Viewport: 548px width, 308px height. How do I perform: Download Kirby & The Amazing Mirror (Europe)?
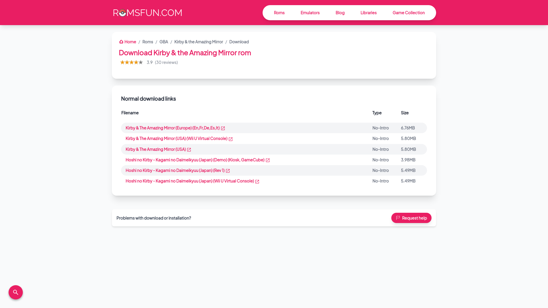click(173, 128)
